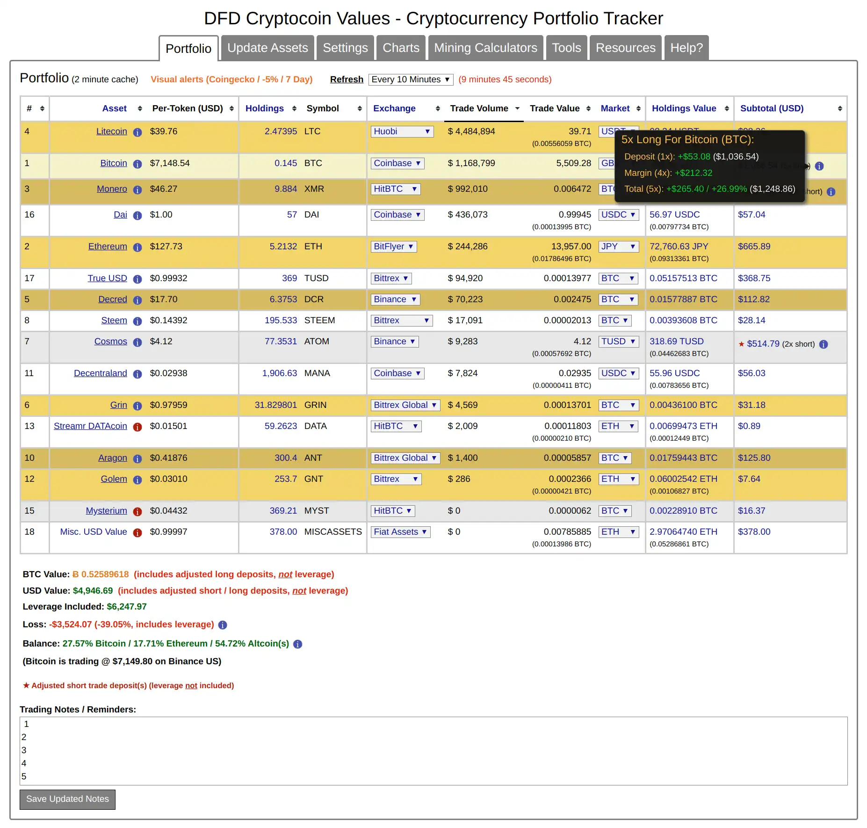Open the ETH market dropdown for Golem

pyautogui.click(x=619, y=479)
